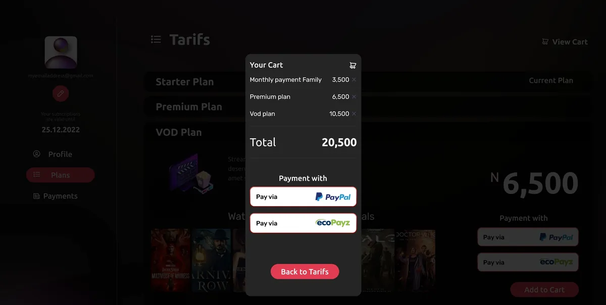Click background Pay via PayPal option
Image resolution: width=606 pixels, height=305 pixels.
coord(528,237)
